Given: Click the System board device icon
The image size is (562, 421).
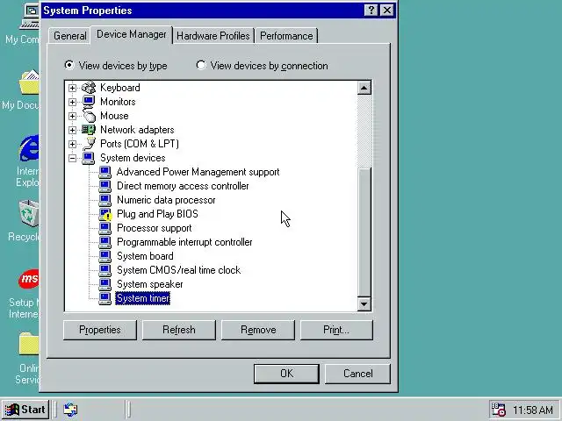Looking at the screenshot, I should (105, 256).
